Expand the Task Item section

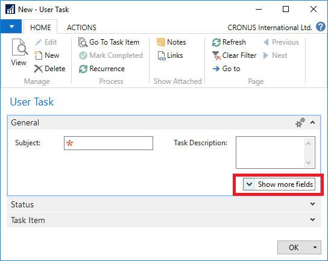click(164, 220)
